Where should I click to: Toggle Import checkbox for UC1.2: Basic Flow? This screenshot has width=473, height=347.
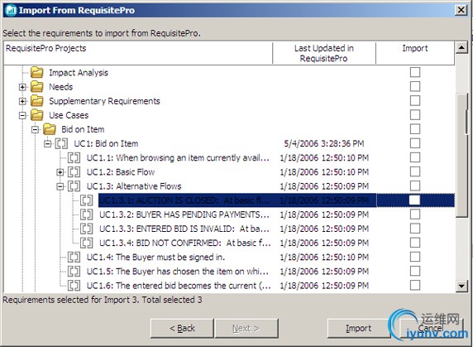pyautogui.click(x=415, y=171)
